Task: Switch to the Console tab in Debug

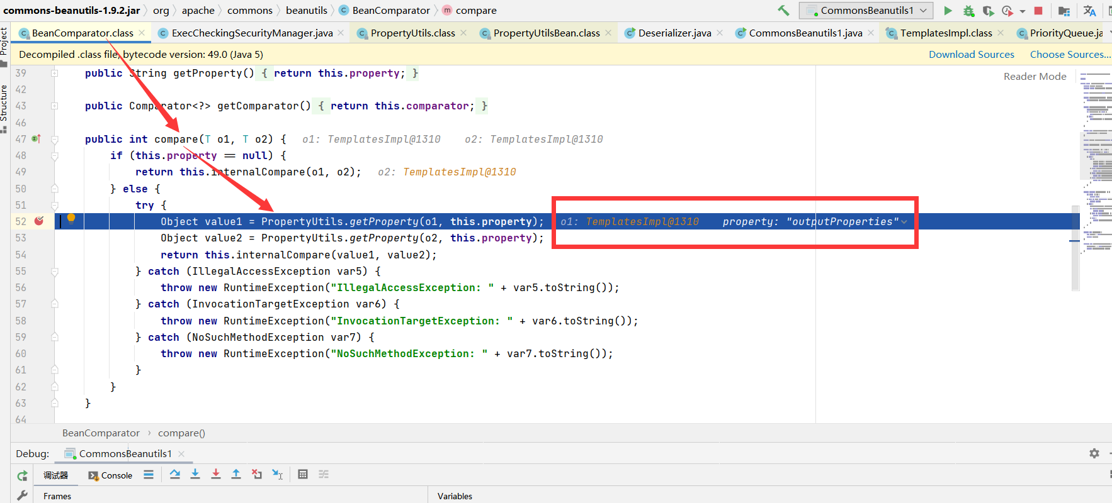Action: point(110,475)
